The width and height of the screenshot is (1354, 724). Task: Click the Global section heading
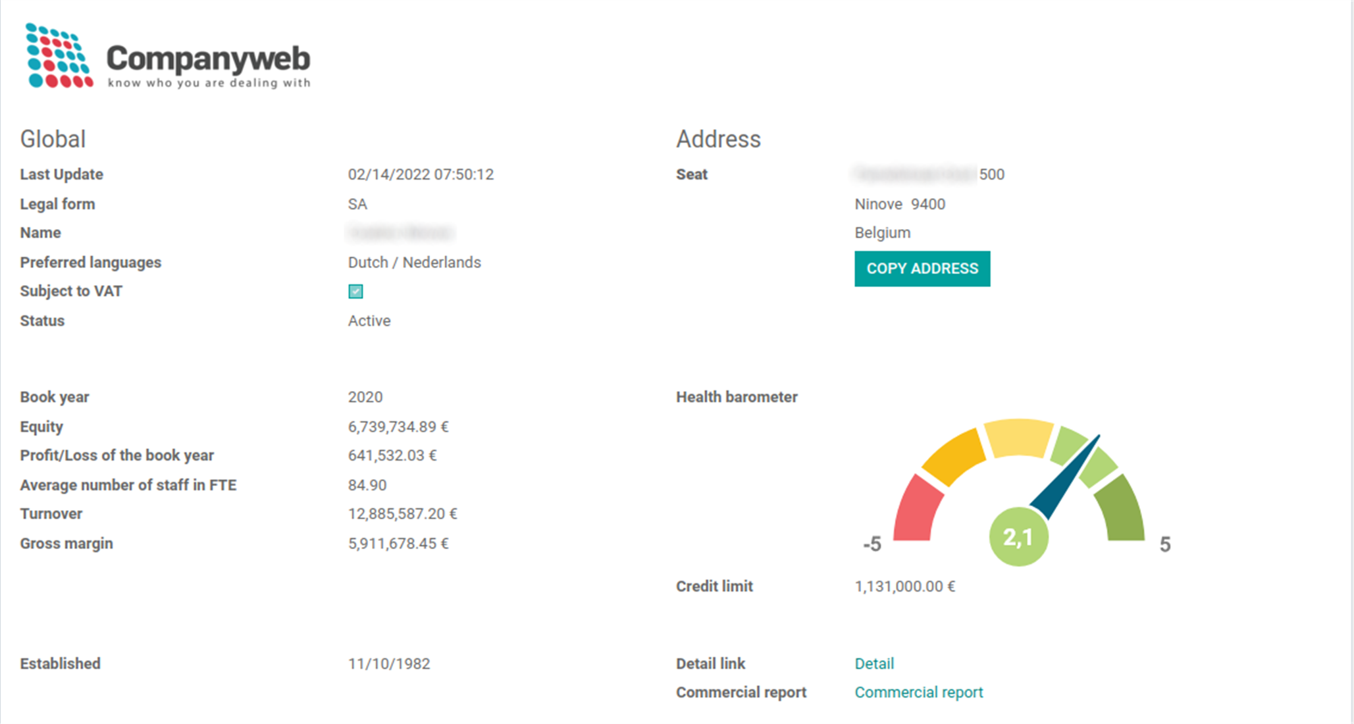click(x=53, y=139)
